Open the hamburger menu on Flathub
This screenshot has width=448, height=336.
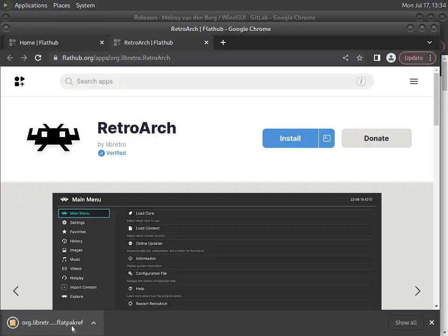(x=414, y=81)
